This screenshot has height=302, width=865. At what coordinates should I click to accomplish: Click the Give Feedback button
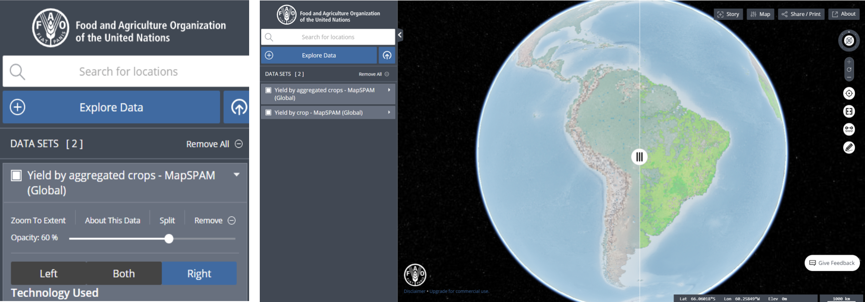[832, 263]
